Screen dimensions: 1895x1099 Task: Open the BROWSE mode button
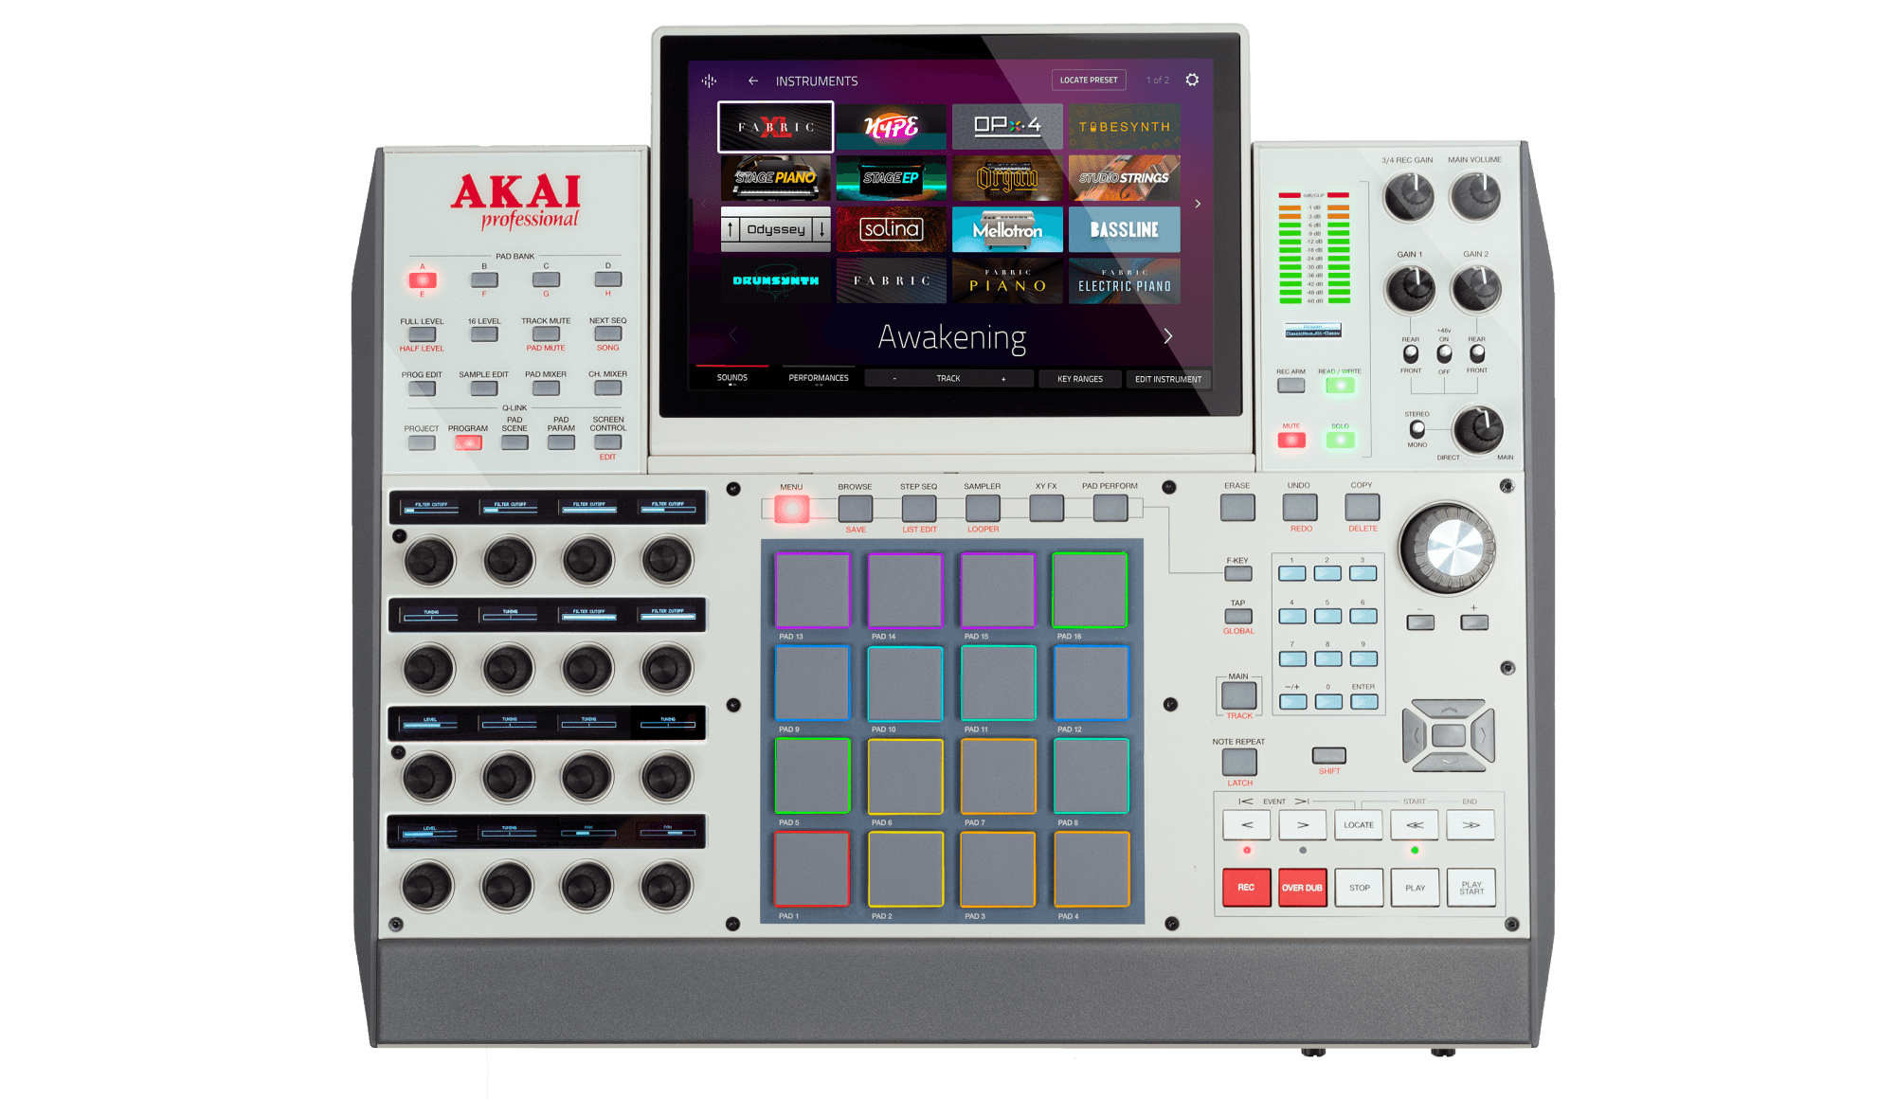click(x=856, y=509)
